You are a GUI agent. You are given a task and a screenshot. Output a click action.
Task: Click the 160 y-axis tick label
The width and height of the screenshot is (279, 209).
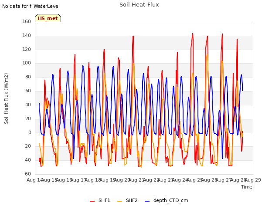(27, 21)
